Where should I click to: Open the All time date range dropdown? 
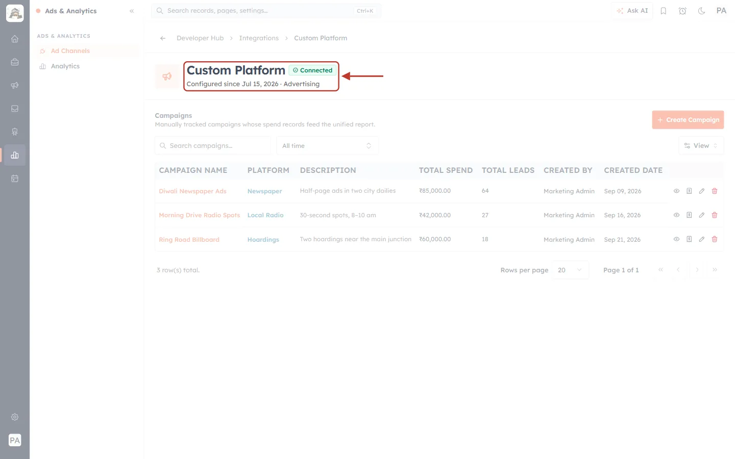coord(327,146)
